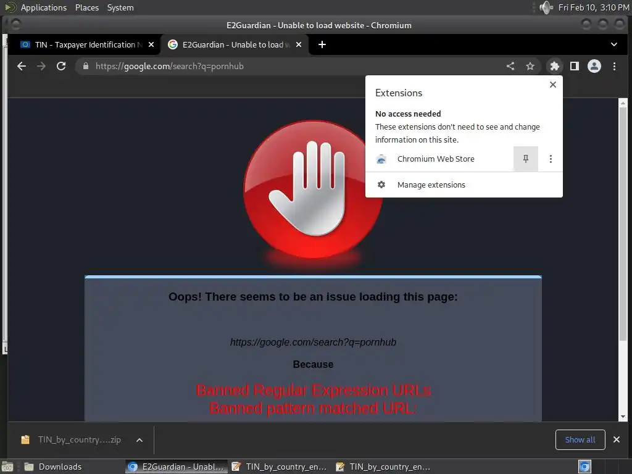Click the gear icon beside Manage extensions
This screenshot has width=632, height=474.
(381, 185)
